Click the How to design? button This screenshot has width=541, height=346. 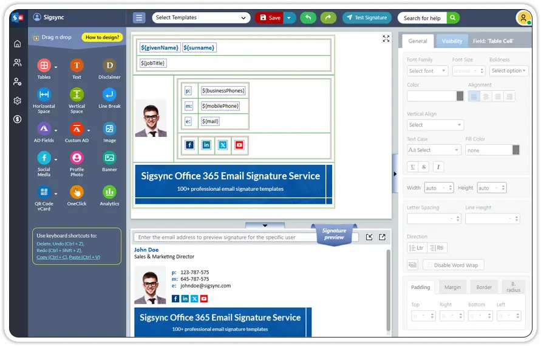click(x=102, y=38)
